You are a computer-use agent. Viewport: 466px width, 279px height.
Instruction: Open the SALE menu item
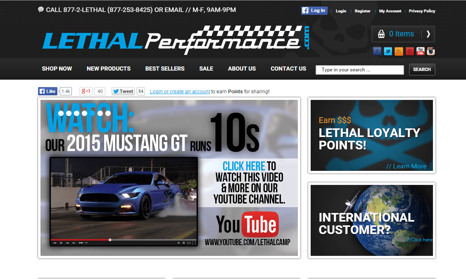pos(206,69)
